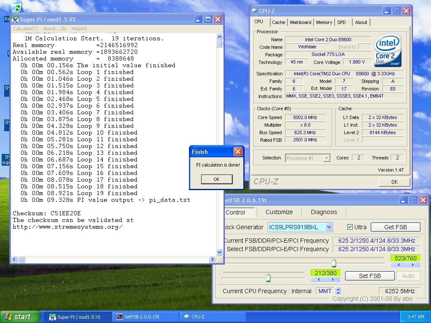
Task: Click the Get FSB button
Action: (x=395, y=227)
